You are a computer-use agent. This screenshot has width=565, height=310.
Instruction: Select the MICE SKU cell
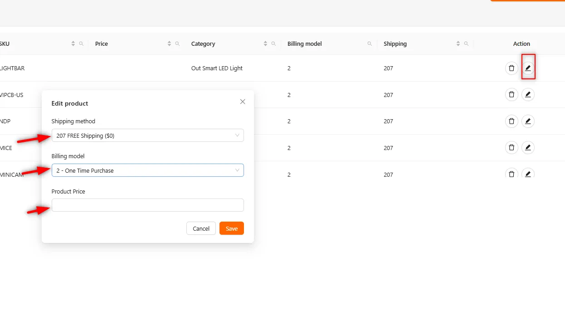pyautogui.click(x=6, y=148)
